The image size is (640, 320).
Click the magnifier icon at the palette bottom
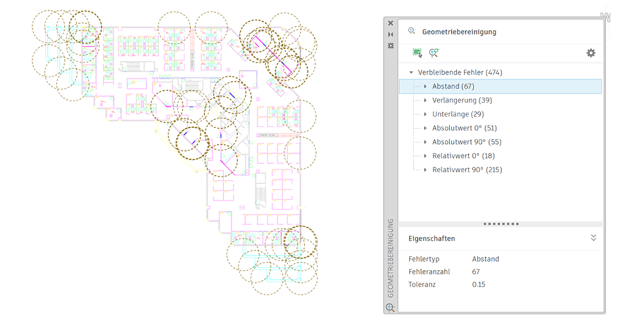(x=390, y=308)
